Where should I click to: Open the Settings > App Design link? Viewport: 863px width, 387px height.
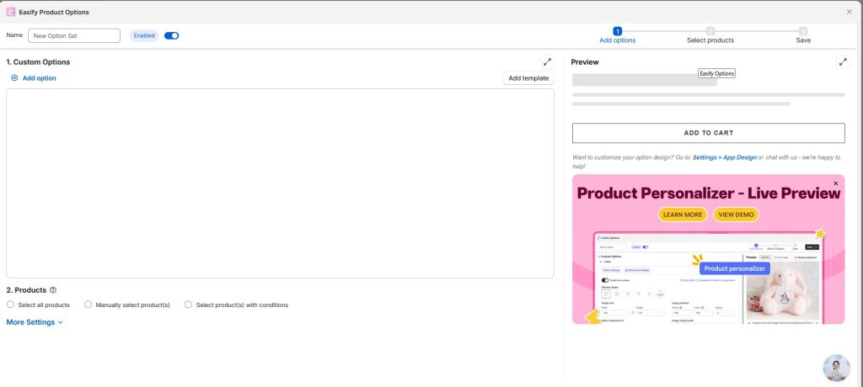(x=723, y=157)
